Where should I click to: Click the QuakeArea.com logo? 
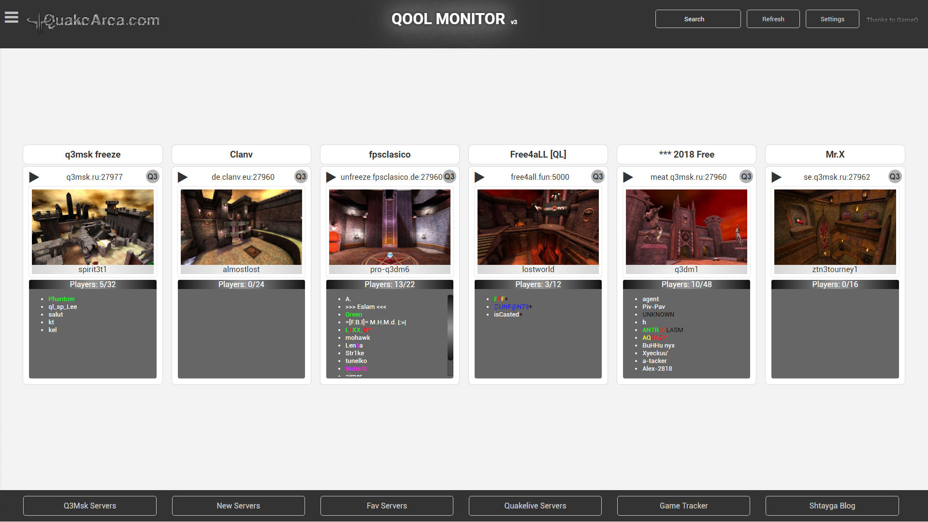click(x=94, y=21)
